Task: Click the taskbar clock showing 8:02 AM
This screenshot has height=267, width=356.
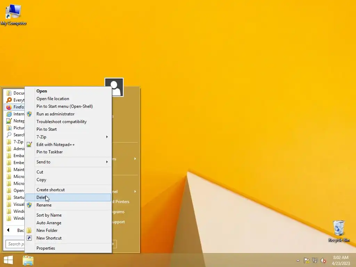Action: tap(341, 260)
